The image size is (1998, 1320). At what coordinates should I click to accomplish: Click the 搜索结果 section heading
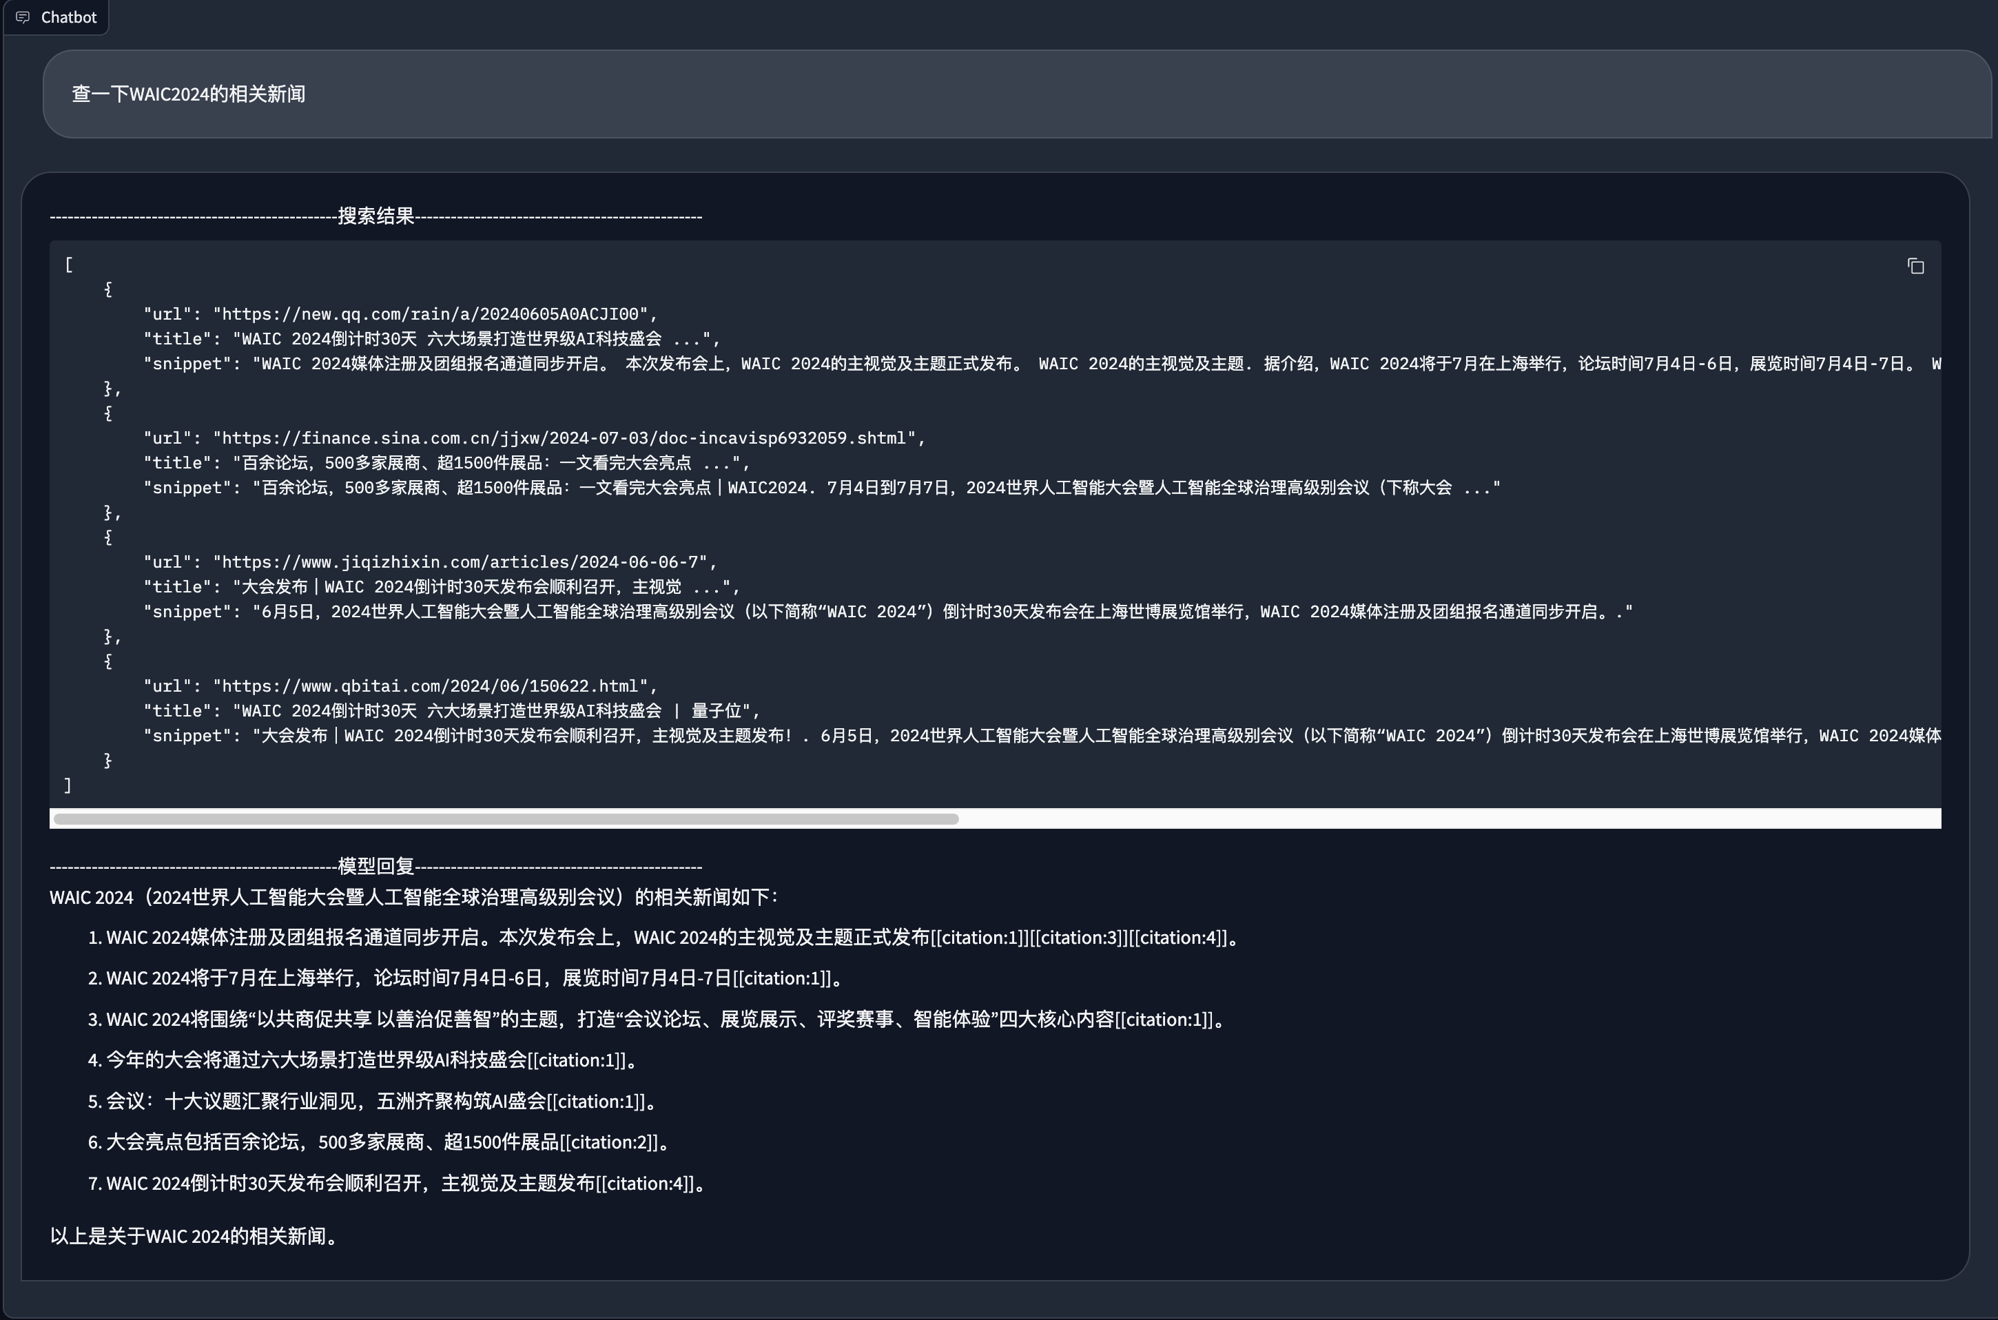[x=375, y=216]
